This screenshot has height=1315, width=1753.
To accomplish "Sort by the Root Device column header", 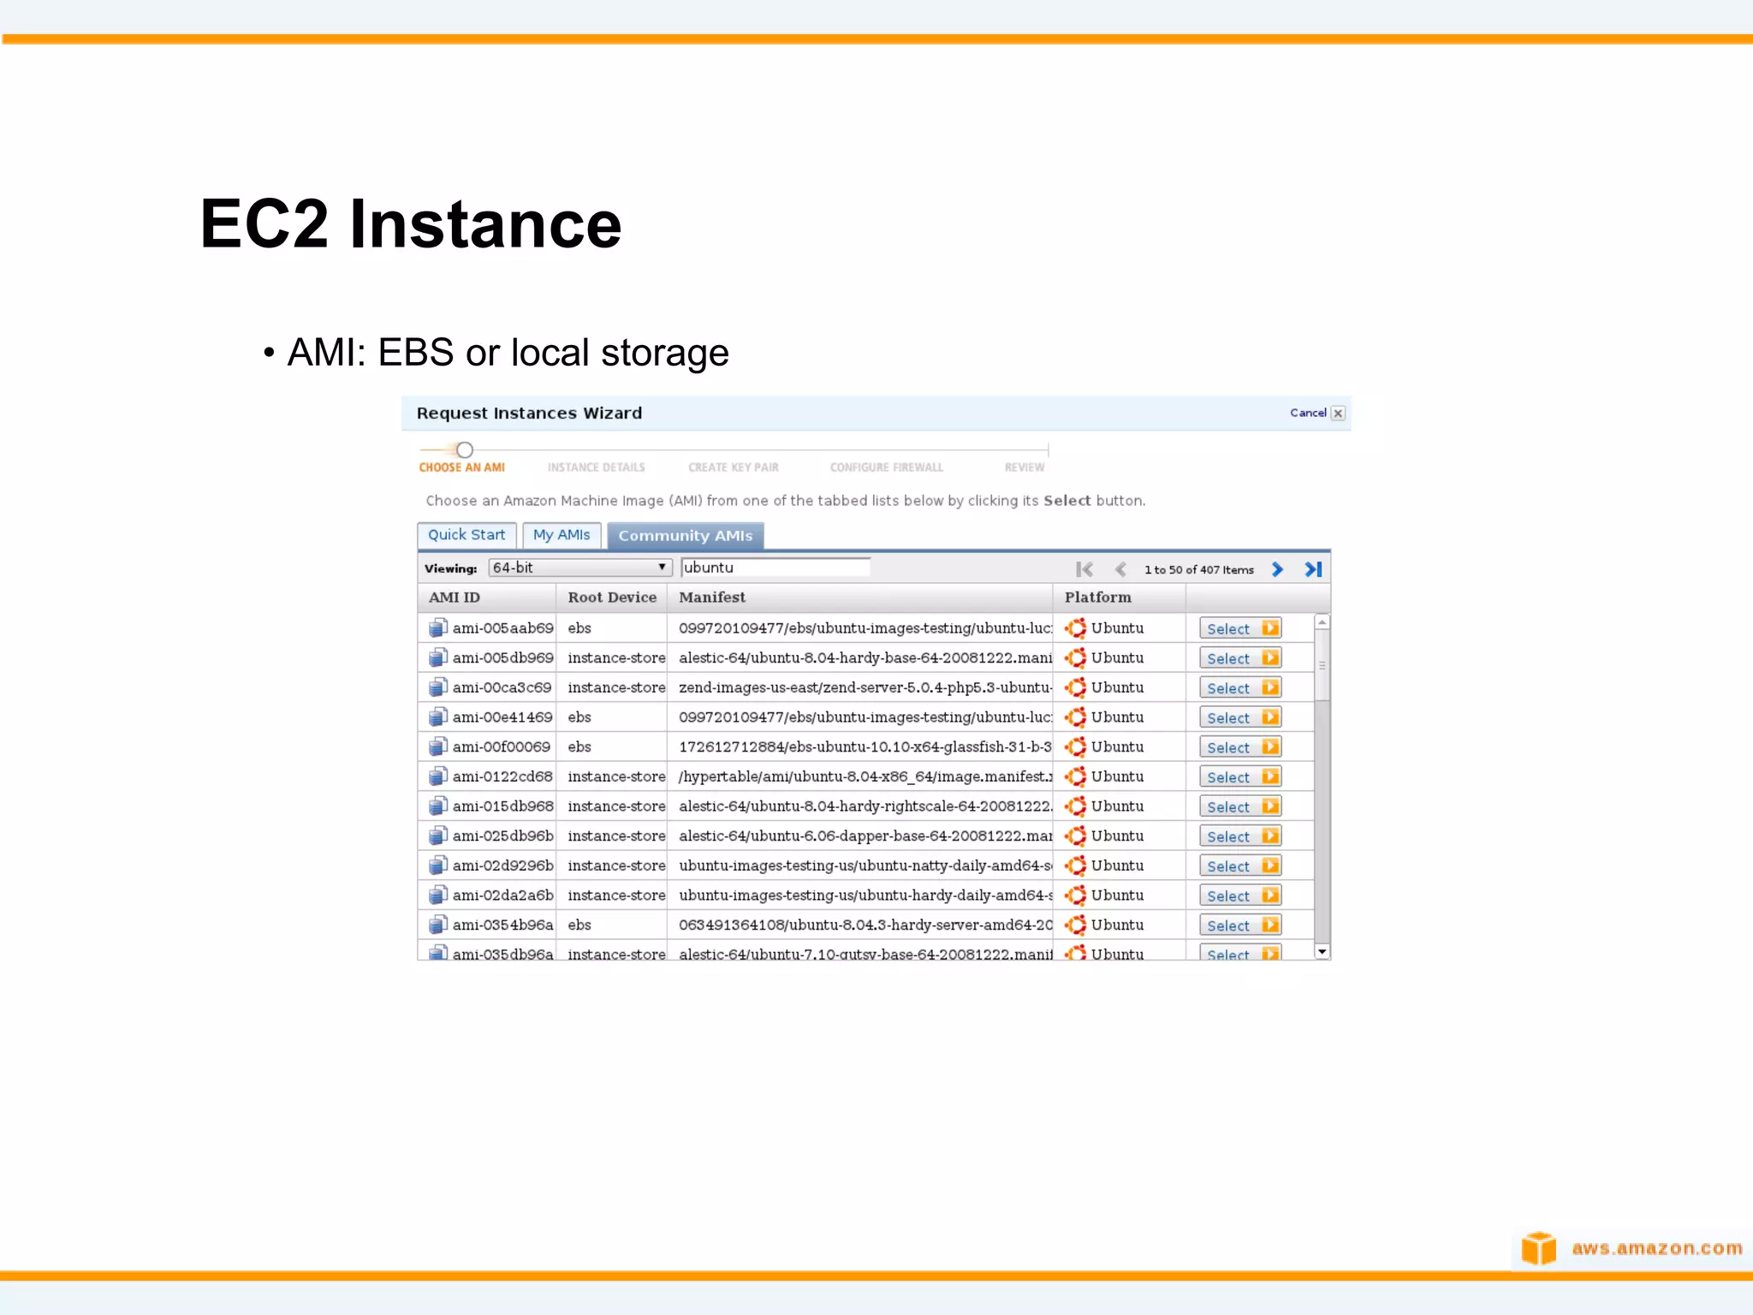I will (611, 598).
